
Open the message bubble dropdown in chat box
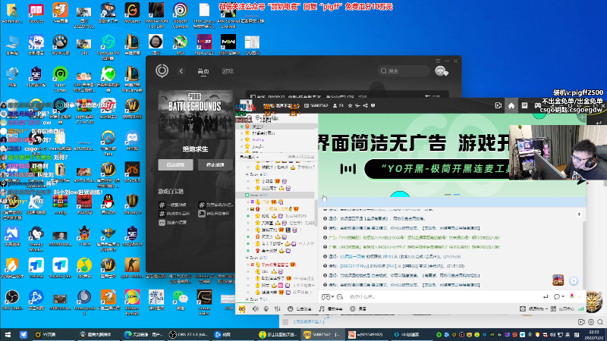tap(558, 297)
